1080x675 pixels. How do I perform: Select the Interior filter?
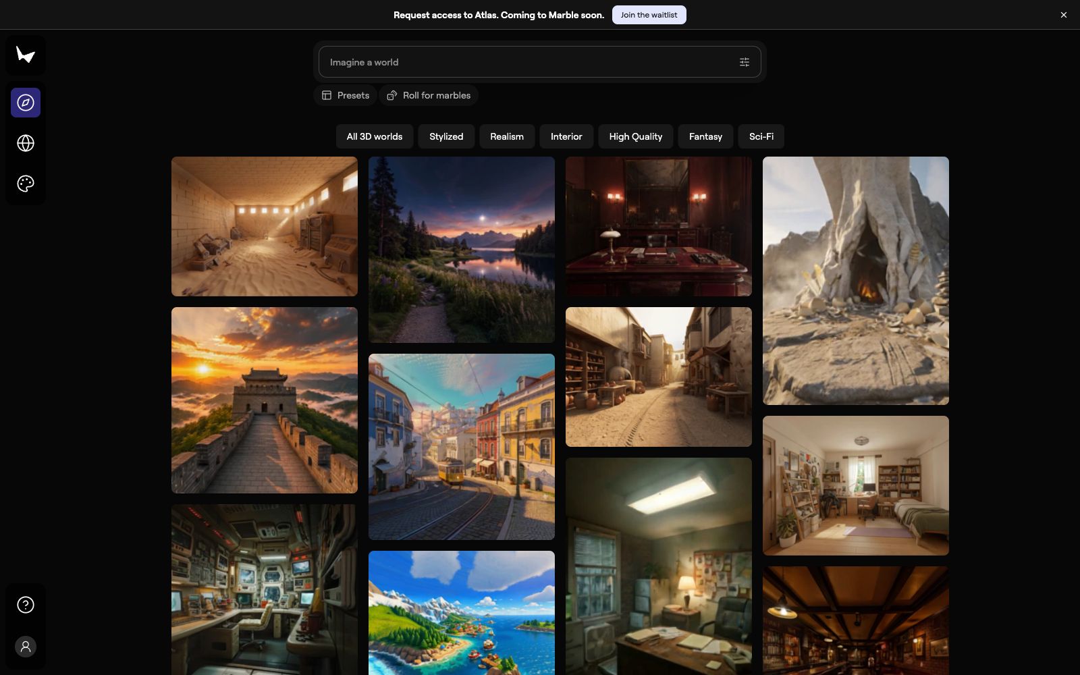click(x=566, y=136)
